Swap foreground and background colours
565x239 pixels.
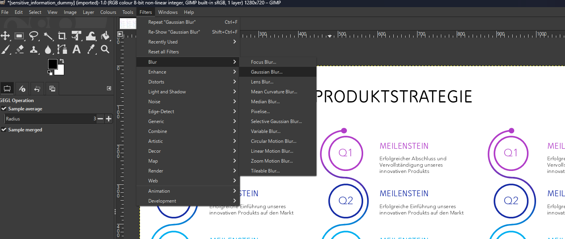[x=62, y=61]
